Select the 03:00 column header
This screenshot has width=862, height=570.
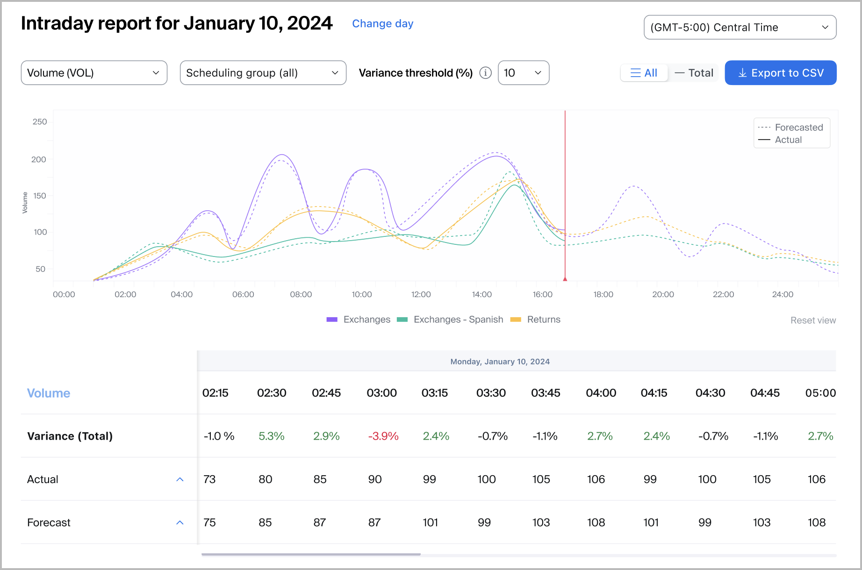[x=381, y=393]
